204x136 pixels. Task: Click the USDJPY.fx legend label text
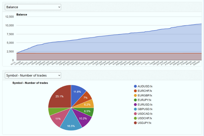click(x=145, y=123)
